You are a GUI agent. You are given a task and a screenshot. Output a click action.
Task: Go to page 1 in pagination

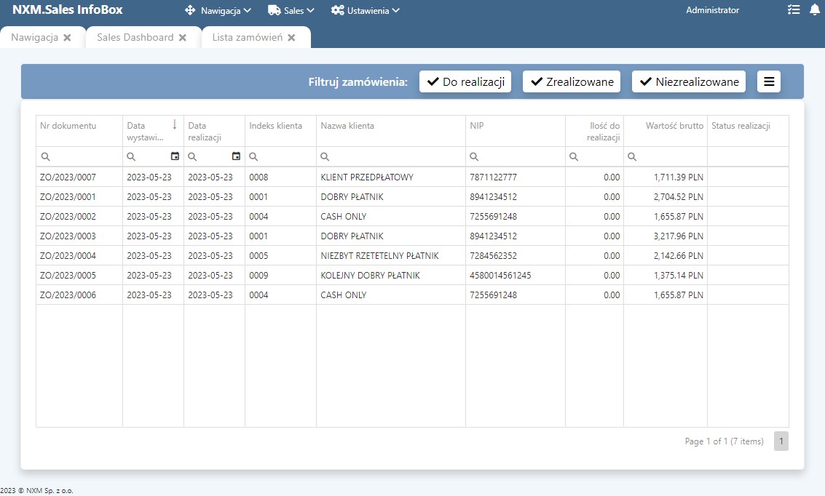pos(781,441)
